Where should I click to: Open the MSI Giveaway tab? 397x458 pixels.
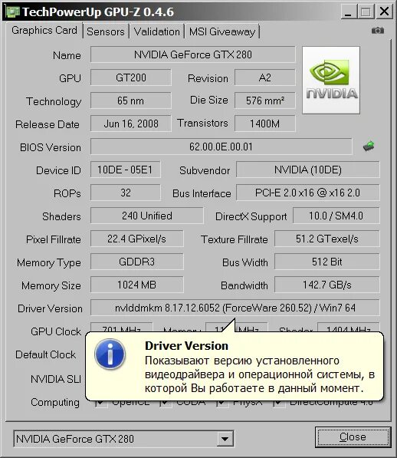(x=222, y=31)
